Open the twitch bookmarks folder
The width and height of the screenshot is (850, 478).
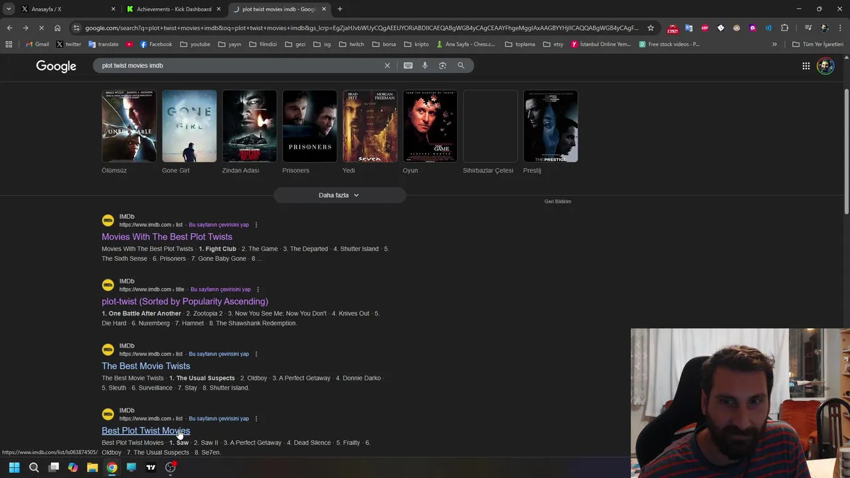click(x=351, y=44)
